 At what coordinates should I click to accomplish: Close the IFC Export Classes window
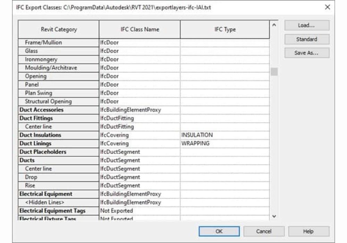[x=327, y=7]
